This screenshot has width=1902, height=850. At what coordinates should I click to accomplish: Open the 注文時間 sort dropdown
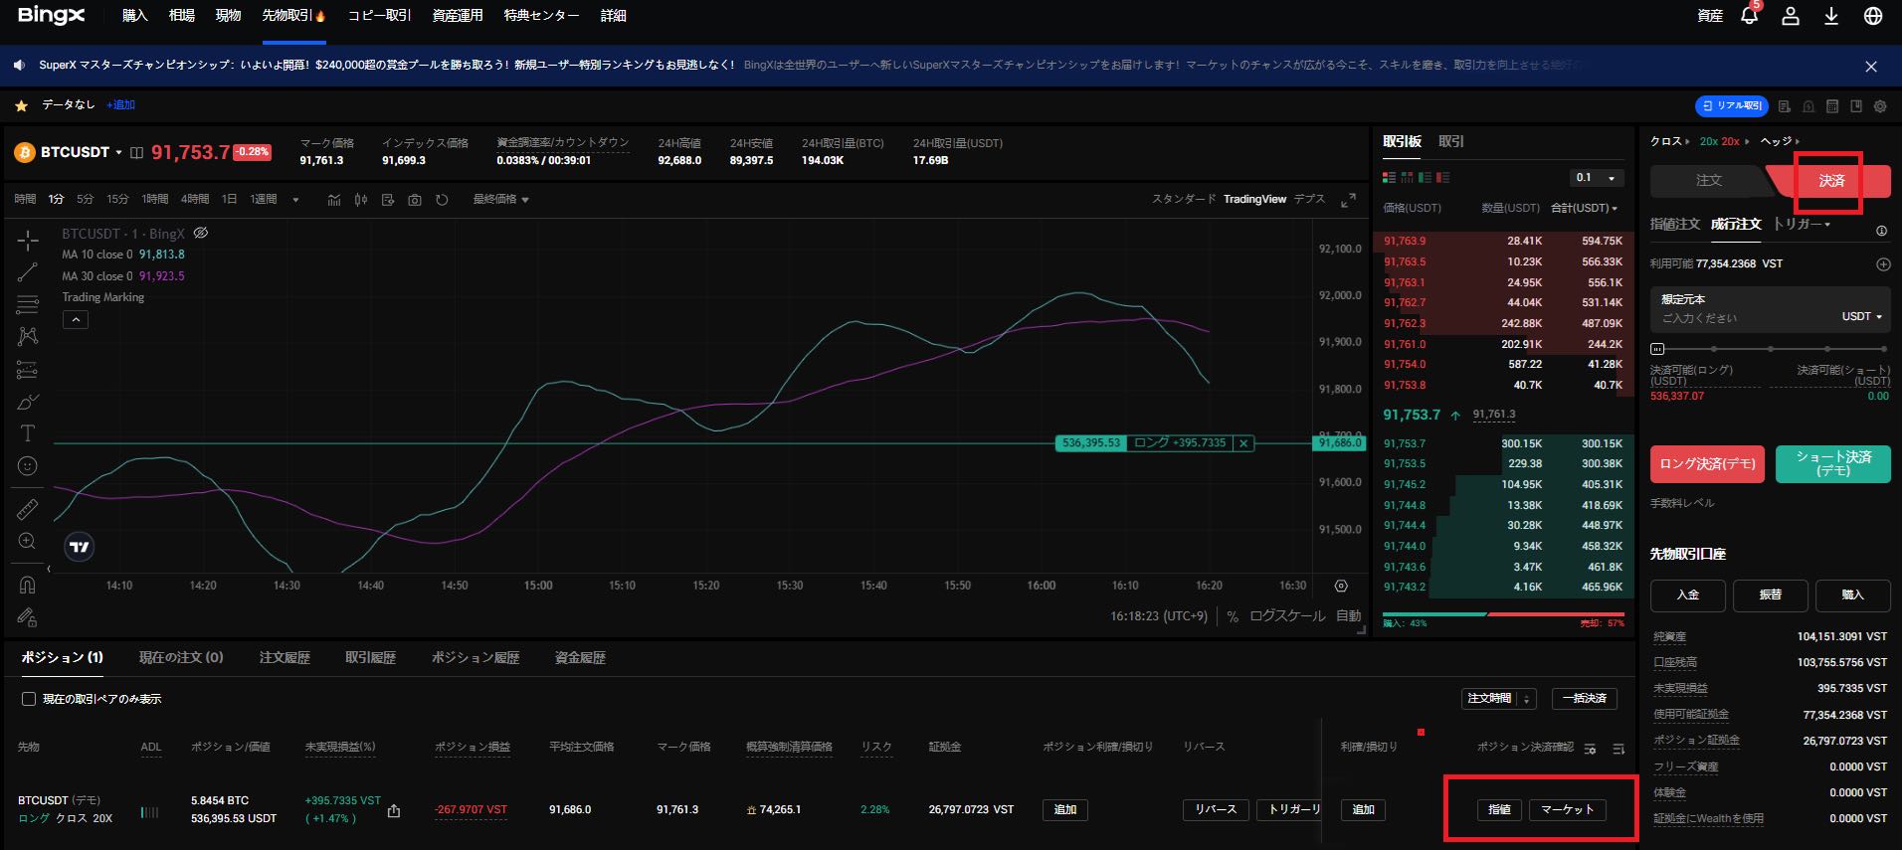tap(1498, 699)
